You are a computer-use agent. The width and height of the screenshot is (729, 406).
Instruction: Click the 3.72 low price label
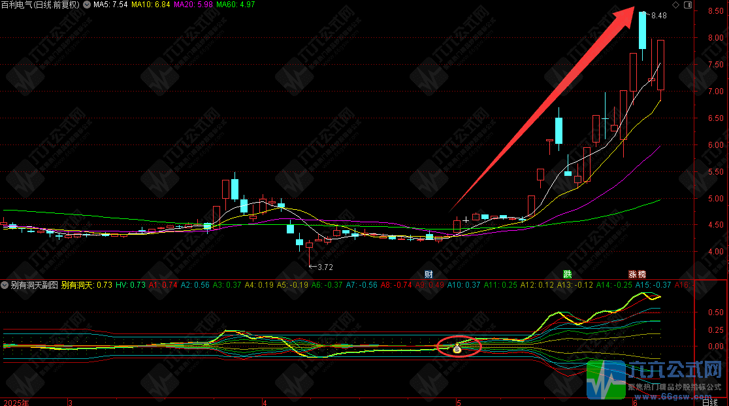(325, 267)
